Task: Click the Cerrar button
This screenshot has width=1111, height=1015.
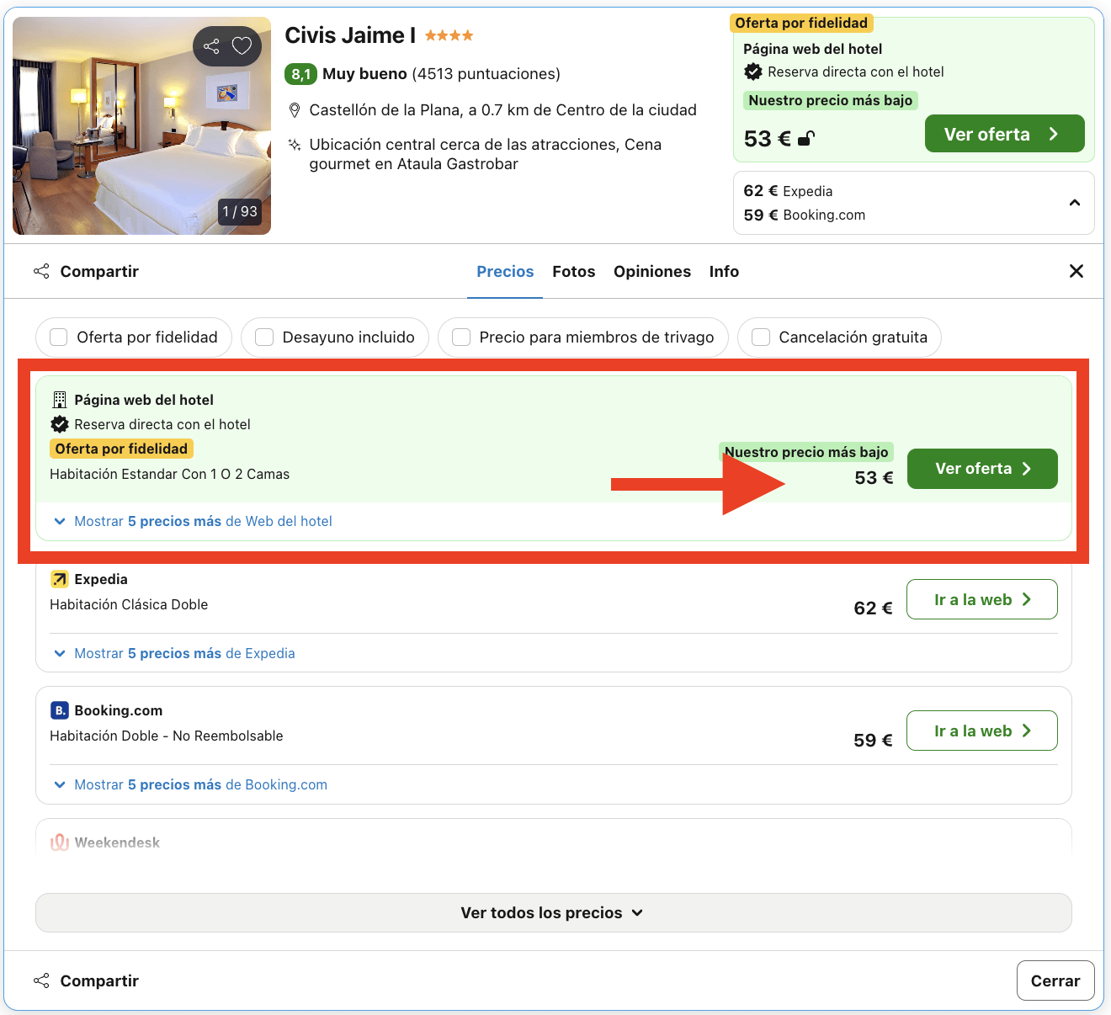Action: click(x=1055, y=980)
